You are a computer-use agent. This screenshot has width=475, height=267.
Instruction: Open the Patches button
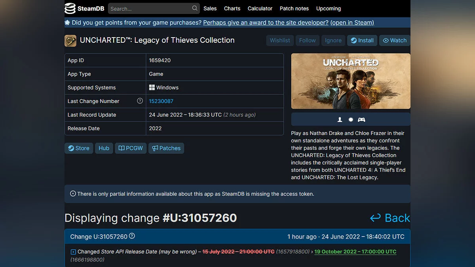point(166,148)
